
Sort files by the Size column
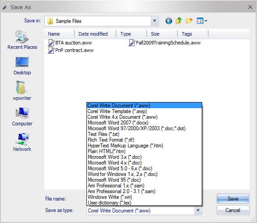click(x=162, y=34)
